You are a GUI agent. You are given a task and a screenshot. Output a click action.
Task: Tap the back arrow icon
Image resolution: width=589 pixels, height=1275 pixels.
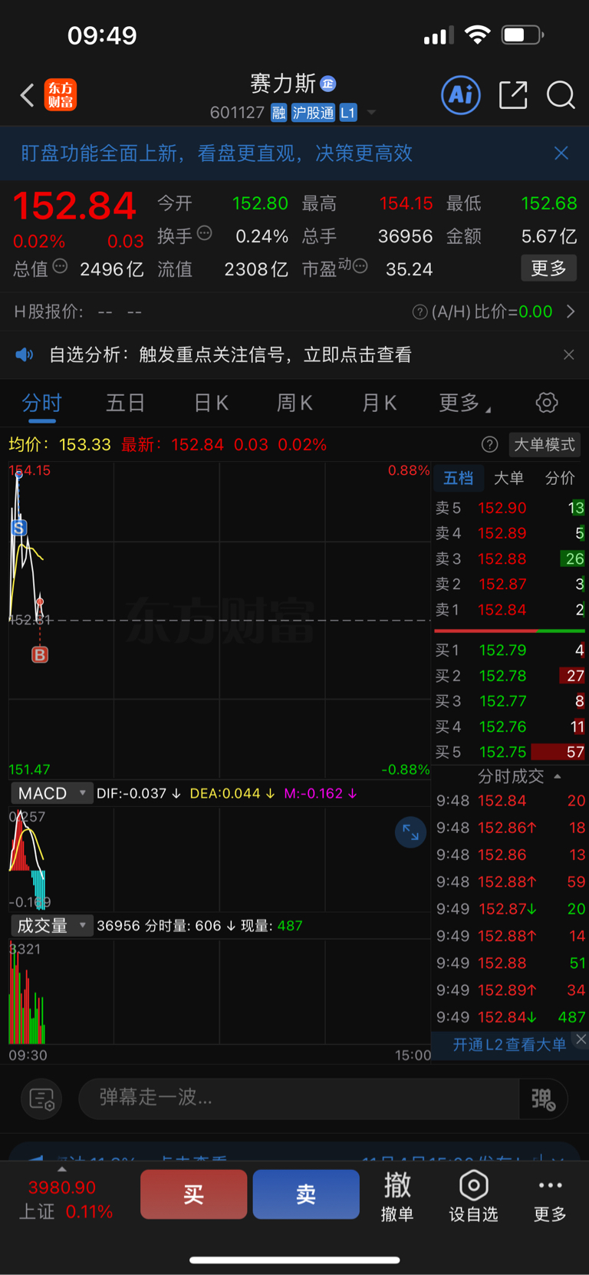[28, 95]
